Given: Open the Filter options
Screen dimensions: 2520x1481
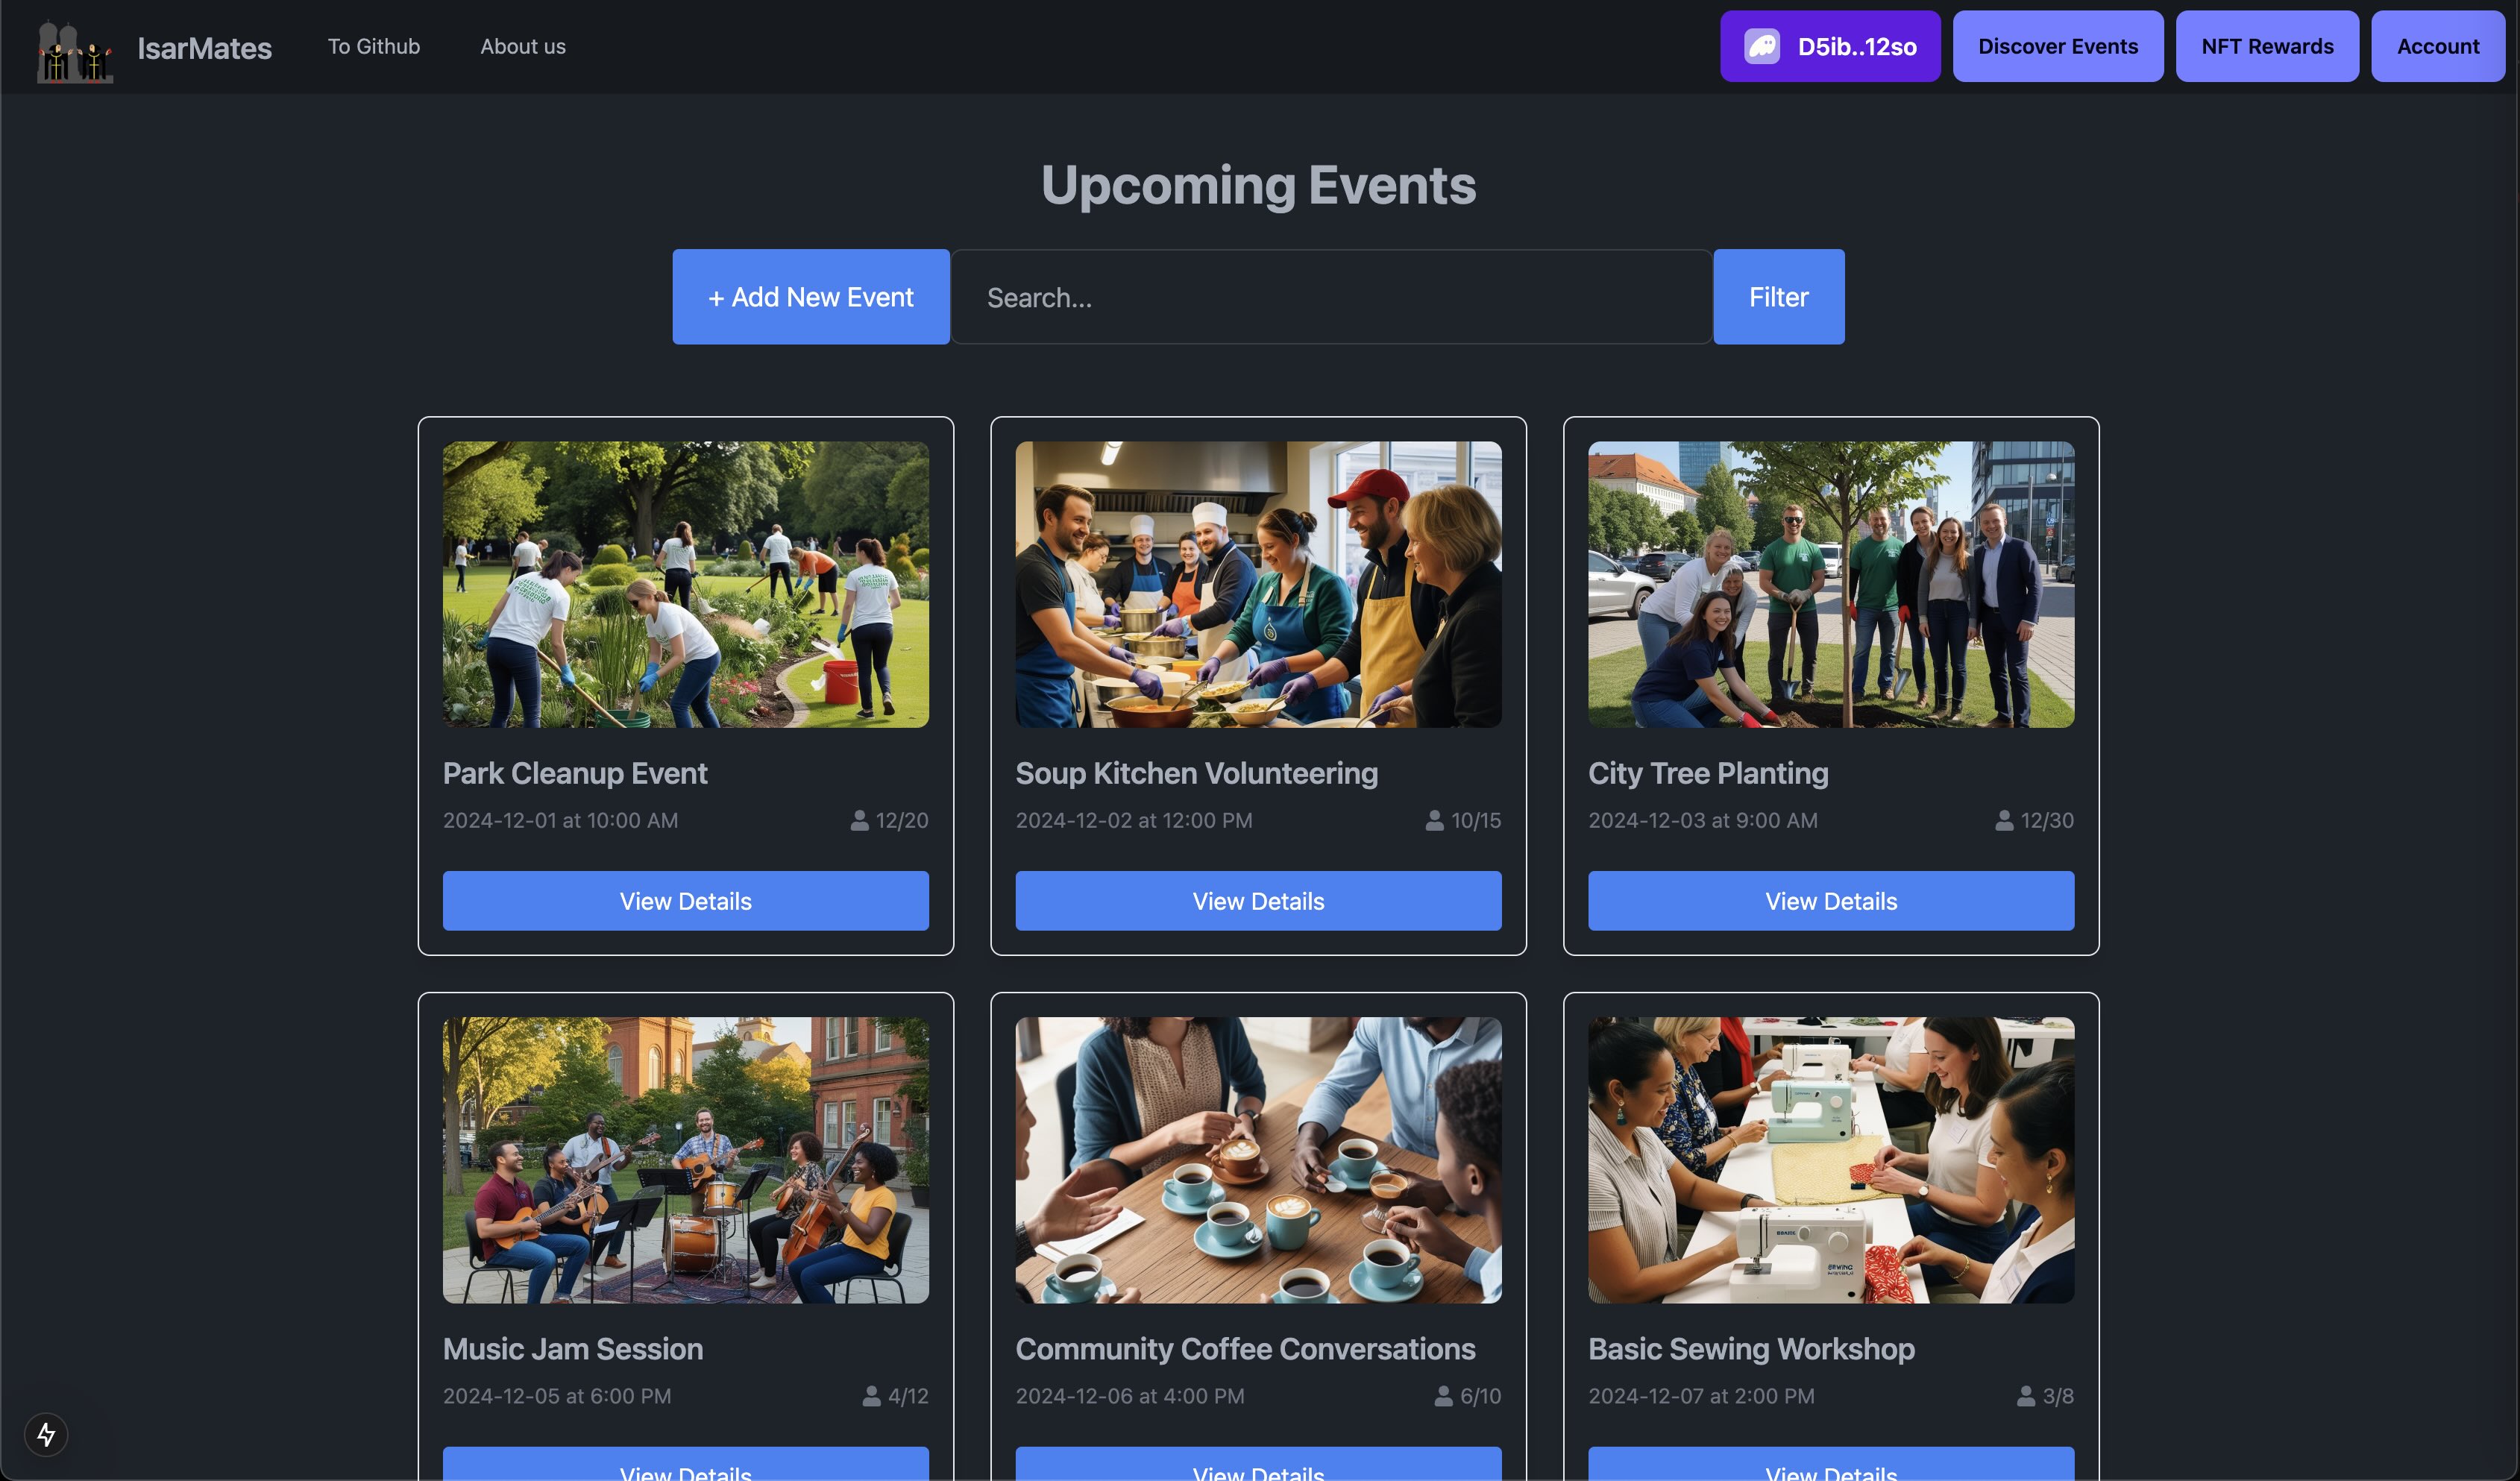Looking at the screenshot, I should pos(1779,297).
